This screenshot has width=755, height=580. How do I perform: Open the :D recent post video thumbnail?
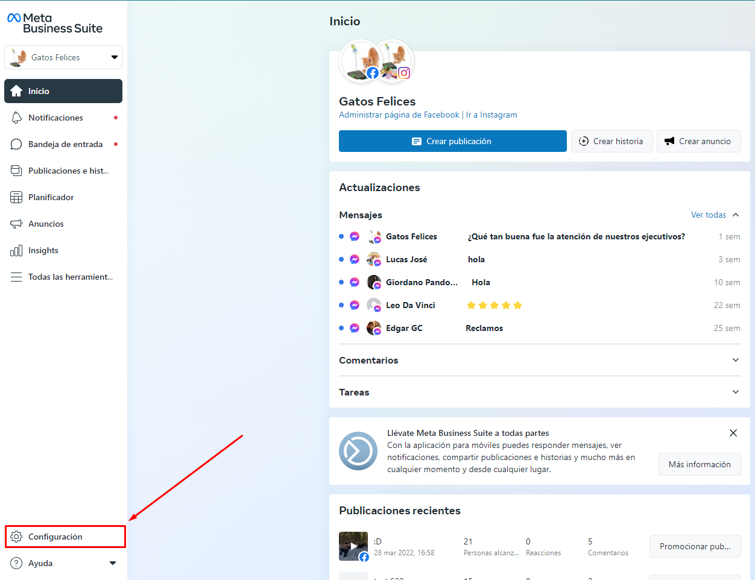coord(353,546)
